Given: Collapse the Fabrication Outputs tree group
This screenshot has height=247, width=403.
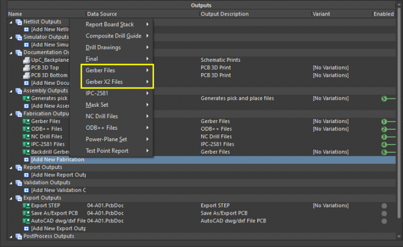Looking at the screenshot, I should [x=11, y=114].
